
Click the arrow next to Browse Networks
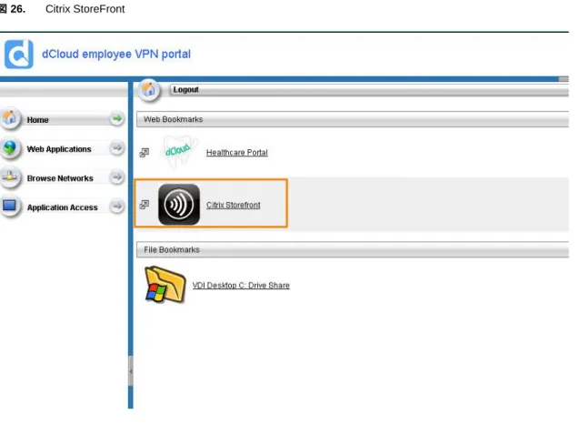pos(117,177)
